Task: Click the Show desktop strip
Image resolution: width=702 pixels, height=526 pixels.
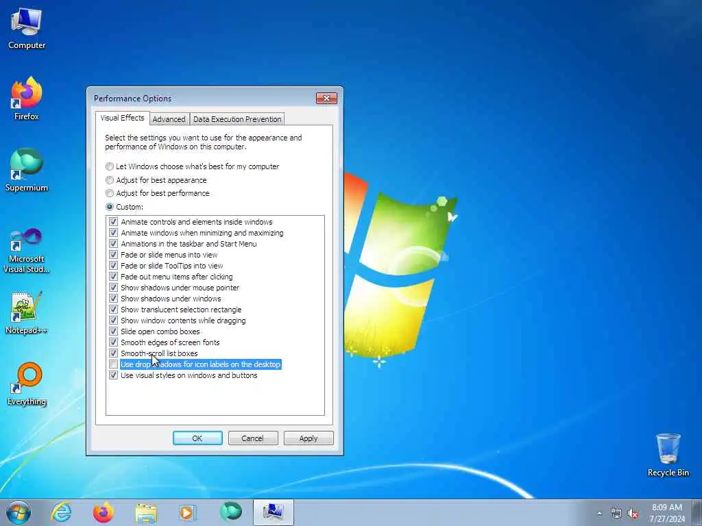Action: [x=697, y=512]
